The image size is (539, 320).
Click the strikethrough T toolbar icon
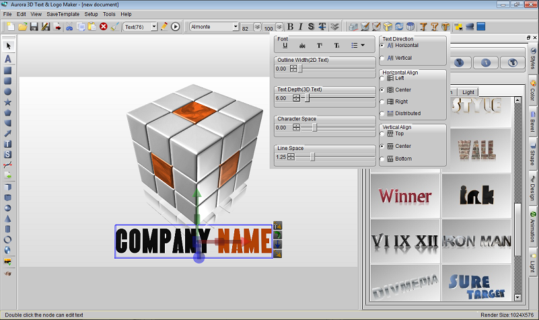(322, 27)
